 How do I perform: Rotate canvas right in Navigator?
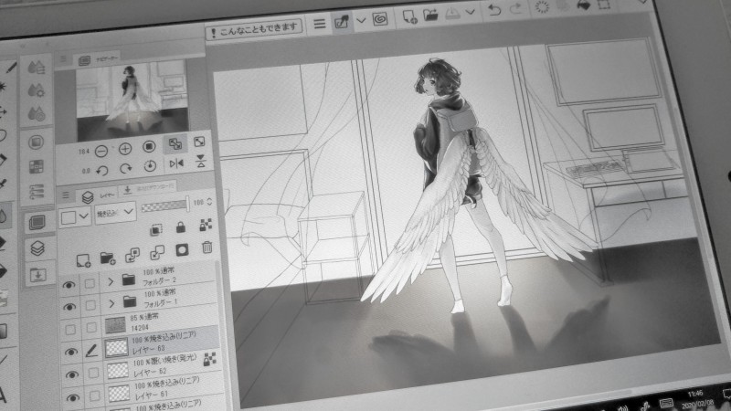pos(125,169)
